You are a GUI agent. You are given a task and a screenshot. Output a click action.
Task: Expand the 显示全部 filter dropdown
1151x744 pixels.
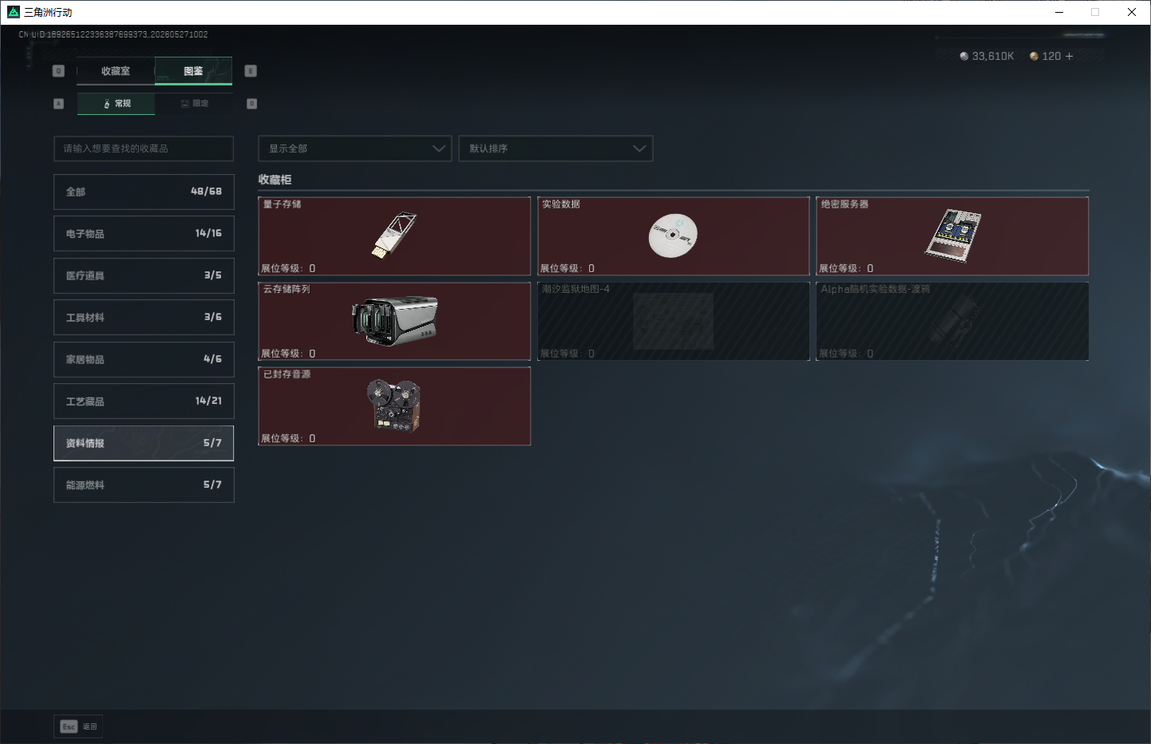(355, 148)
